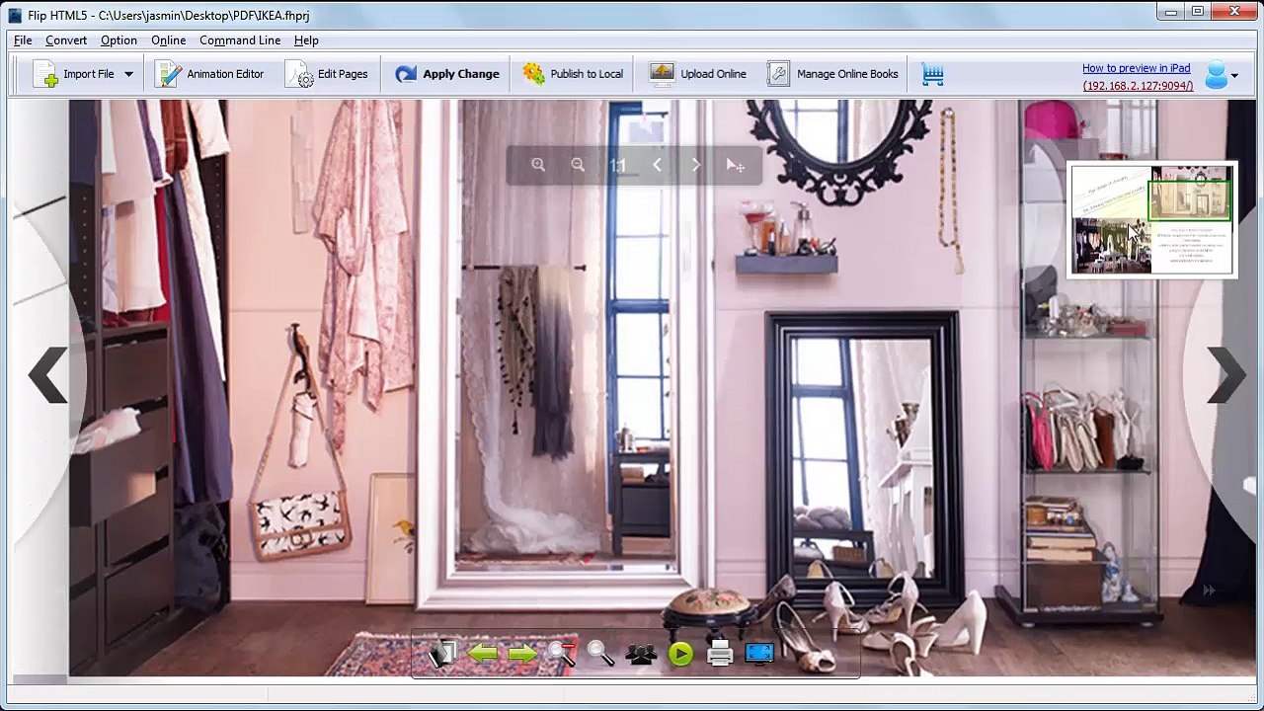Launch the Animation Editor

[210, 74]
